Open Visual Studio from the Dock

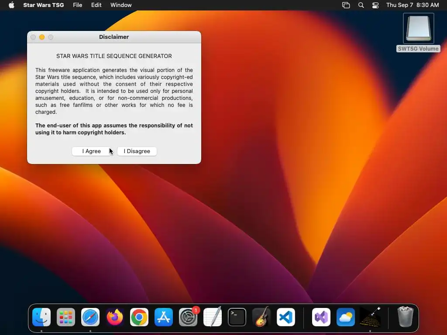321,317
